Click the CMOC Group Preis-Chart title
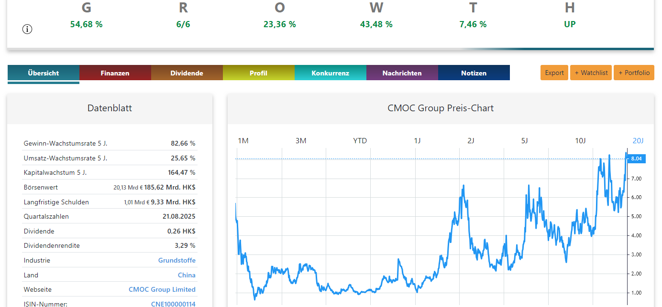The image size is (662, 307). coord(441,108)
